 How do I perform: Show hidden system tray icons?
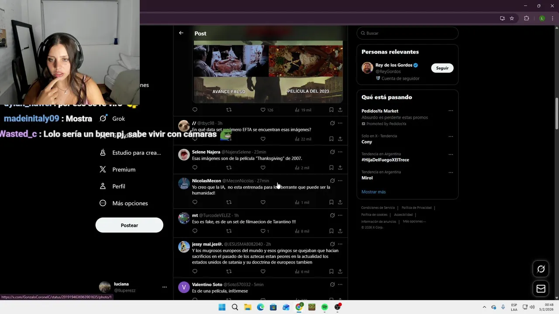pyautogui.click(x=484, y=307)
